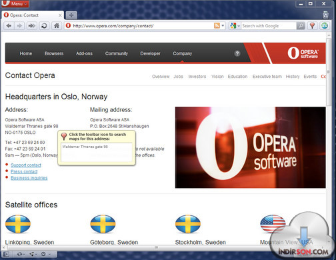The image size is (336, 260).
Task: Go forward one page
Action: (x=19, y=26)
